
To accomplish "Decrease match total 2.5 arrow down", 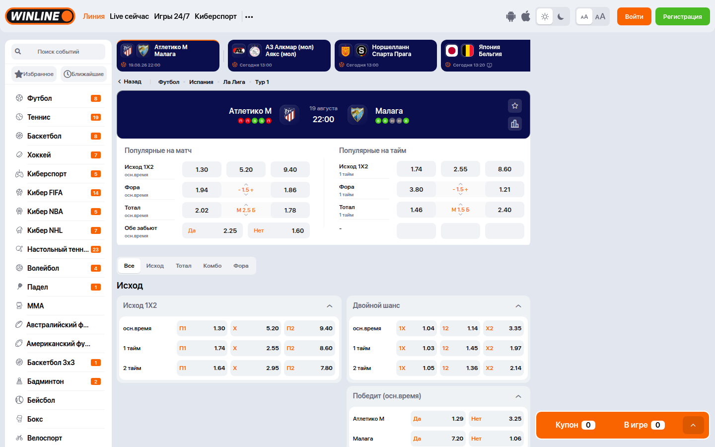I will [x=246, y=215].
